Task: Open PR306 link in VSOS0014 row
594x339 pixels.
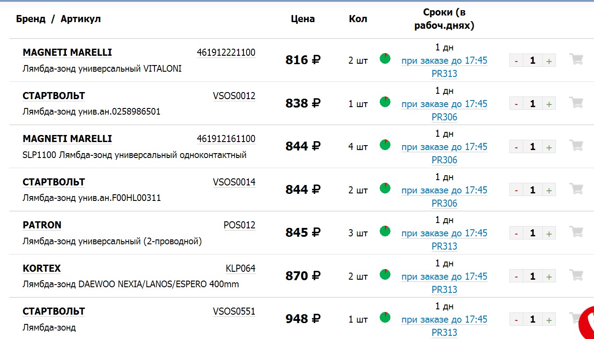Action: [444, 204]
